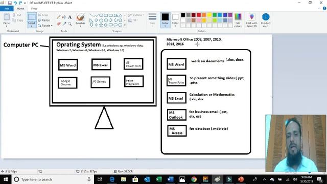The image size is (327, 184).
Task: Open Google Chrome from taskbar
Action: pos(194,179)
